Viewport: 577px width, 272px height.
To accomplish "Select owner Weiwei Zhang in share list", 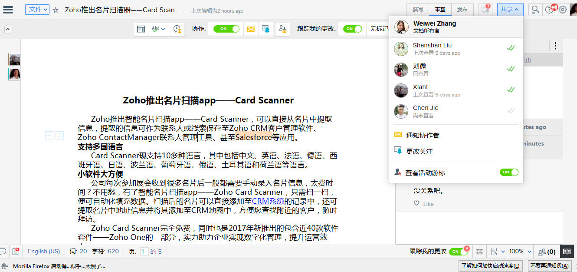I will click(x=456, y=27).
